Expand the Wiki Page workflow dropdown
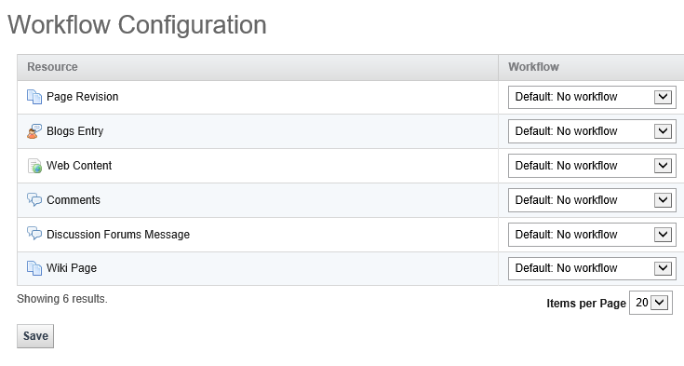Image resolution: width=684 pixels, height=366 pixels. pyautogui.click(x=592, y=268)
